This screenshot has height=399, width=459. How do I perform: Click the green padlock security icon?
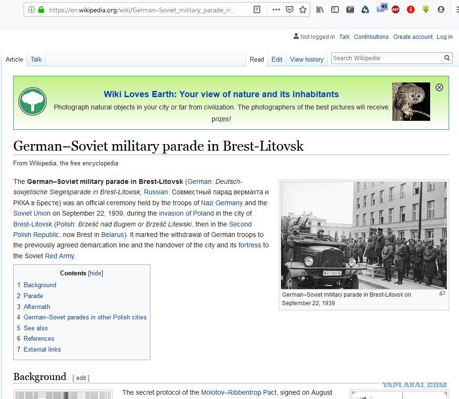click(41, 9)
